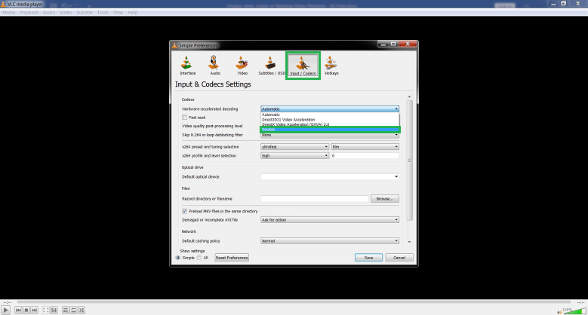Viewport: 588px width, 315px height.
Task: Open the View menu
Action: point(118,12)
